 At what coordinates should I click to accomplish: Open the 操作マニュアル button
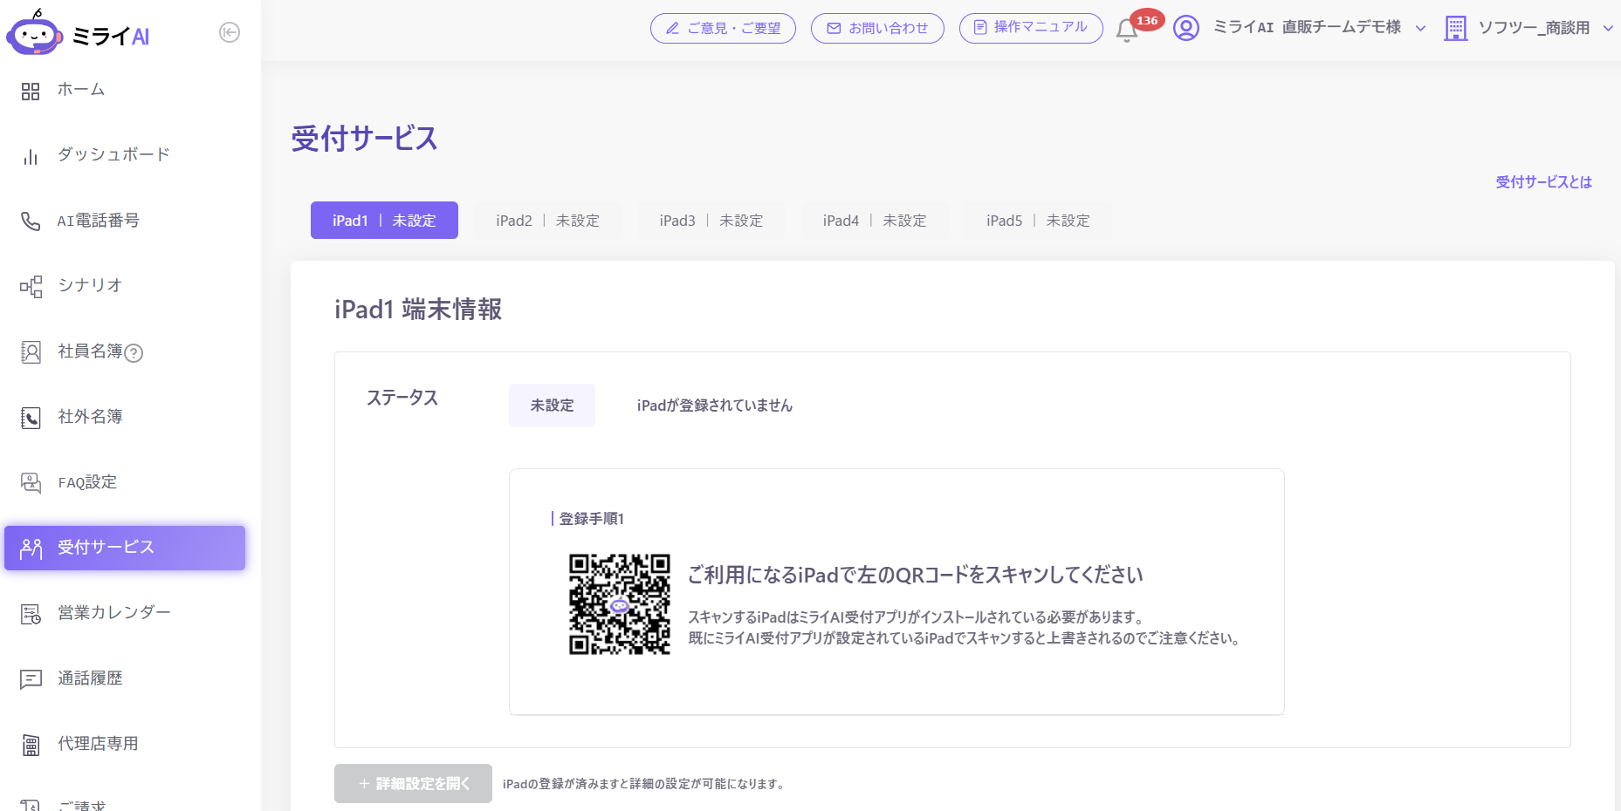coord(1031,28)
